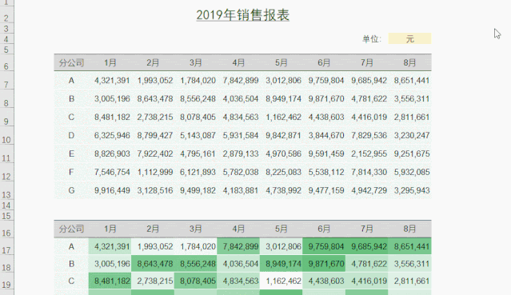Viewport: 511px width, 295px height.
Task: Click the 分公司 header of the green-shaded table
Action: pos(71,229)
